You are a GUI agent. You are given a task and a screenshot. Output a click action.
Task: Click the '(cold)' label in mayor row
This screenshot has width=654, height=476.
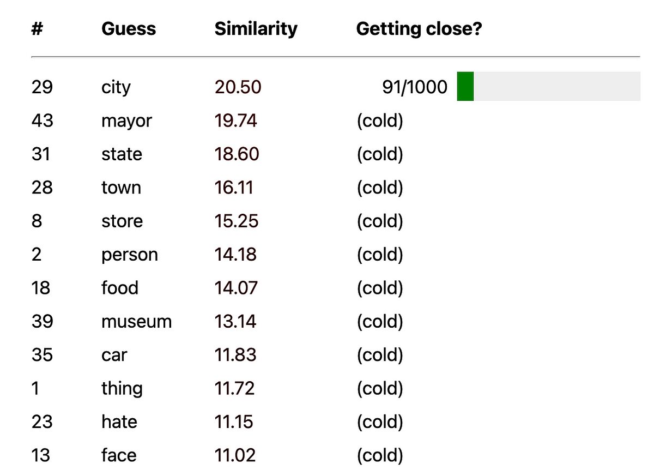380,120
